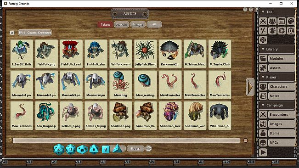This screenshot has width=299, height=168.
Task: Open the color palette tool
Action: pyautogui.click(x=291, y=21)
